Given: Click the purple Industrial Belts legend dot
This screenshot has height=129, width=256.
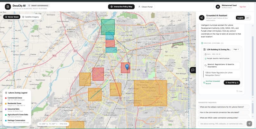Looking at the screenshot, I should [x=6, y=109].
